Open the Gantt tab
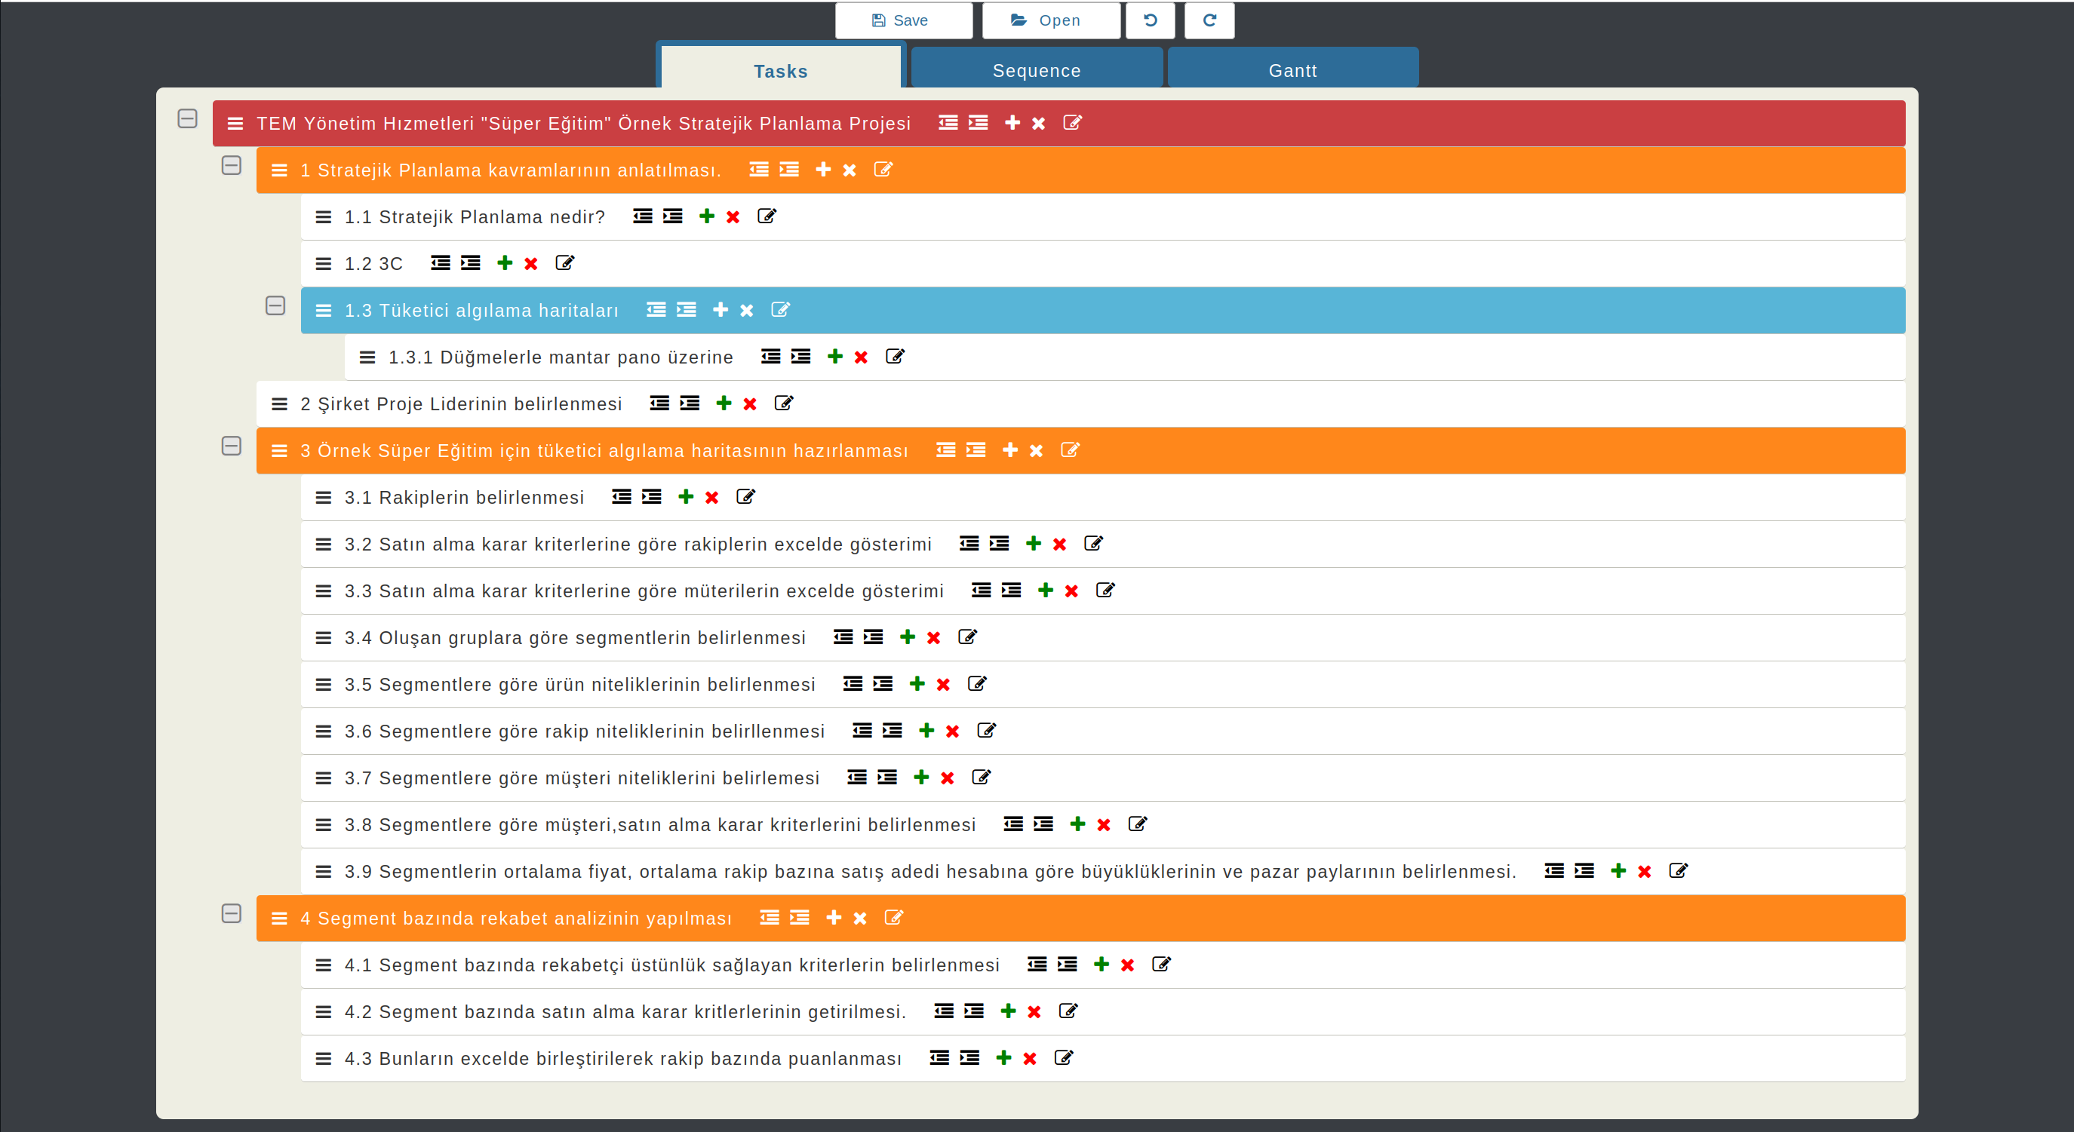 pos(1292,71)
